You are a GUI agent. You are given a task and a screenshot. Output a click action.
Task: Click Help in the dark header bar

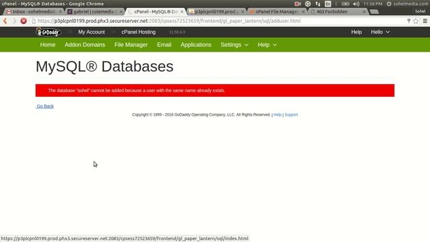(357, 32)
